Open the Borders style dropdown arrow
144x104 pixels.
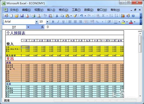[119, 22]
